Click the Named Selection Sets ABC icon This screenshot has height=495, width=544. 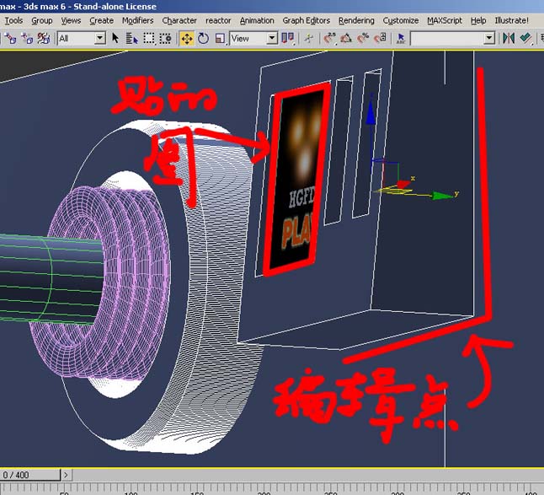tap(401, 38)
